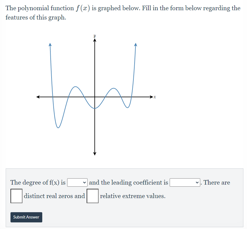Screen dimensions: 247x229
Task: Click the upward arrow of the y-axis
Action: pos(94,40)
